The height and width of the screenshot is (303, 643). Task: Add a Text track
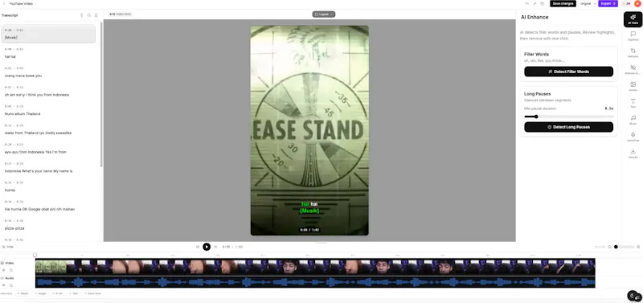click(74, 293)
